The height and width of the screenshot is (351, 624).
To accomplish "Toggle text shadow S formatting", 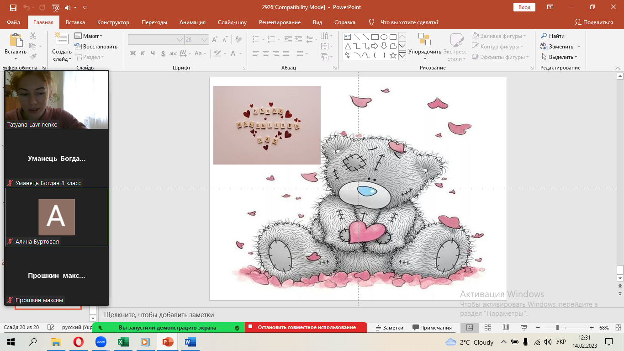I will point(163,53).
